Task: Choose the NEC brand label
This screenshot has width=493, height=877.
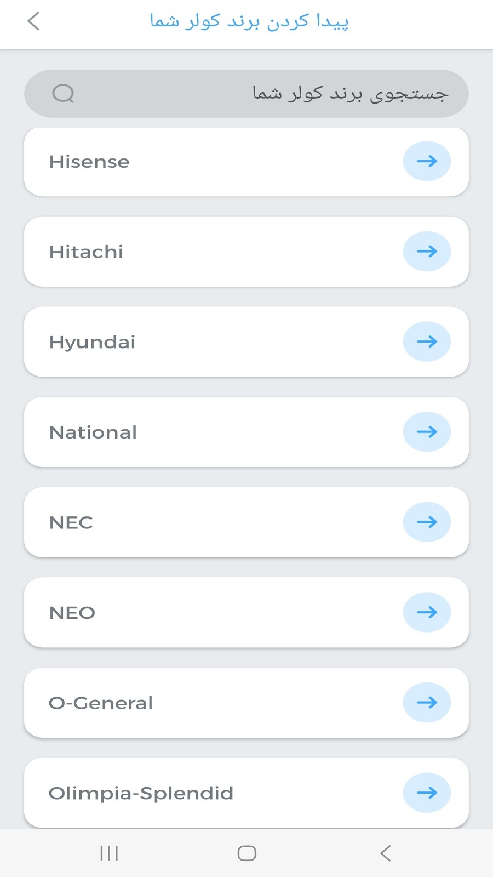Action: 71,522
